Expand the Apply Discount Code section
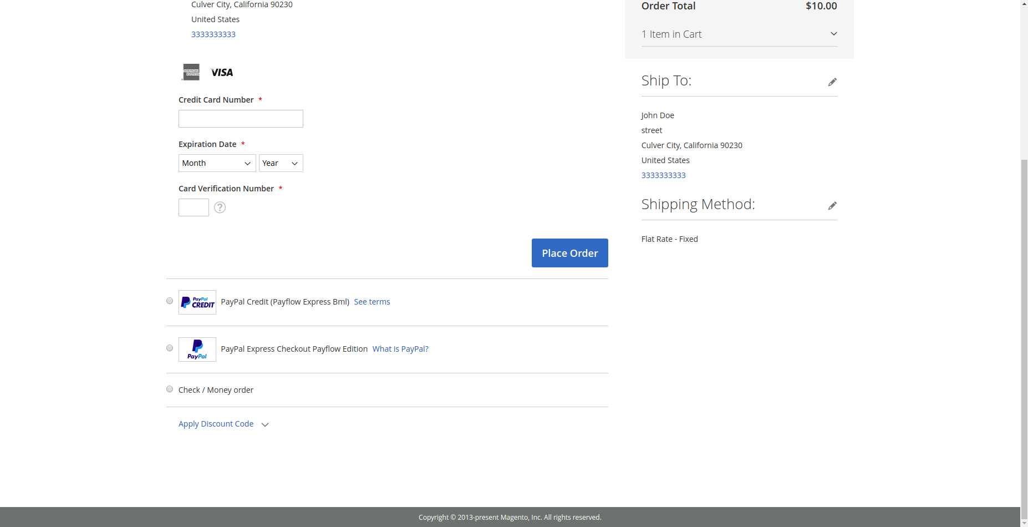This screenshot has height=527, width=1028. (223, 424)
